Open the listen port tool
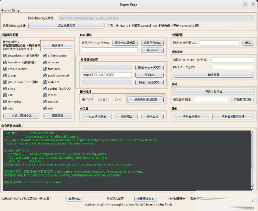The height and width of the screenshot is (211, 258). tap(126, 116)
